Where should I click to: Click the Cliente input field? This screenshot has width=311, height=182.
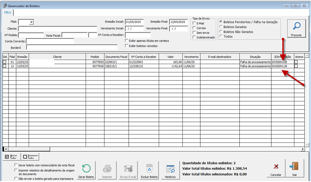click(58, 29)
